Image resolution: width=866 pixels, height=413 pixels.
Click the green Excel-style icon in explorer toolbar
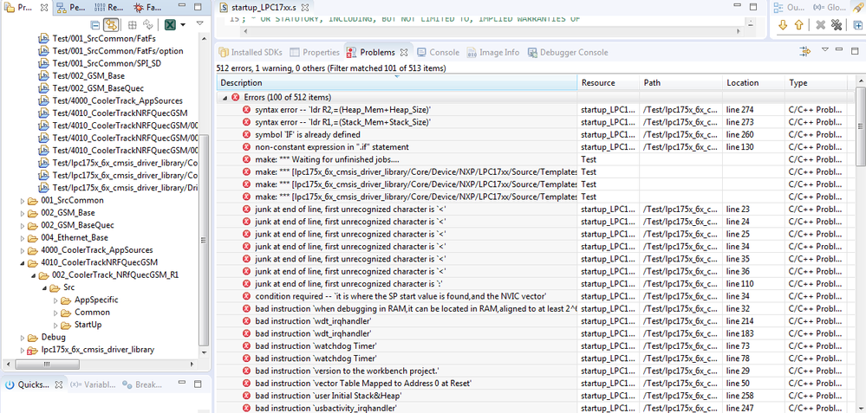pos(171,25)
